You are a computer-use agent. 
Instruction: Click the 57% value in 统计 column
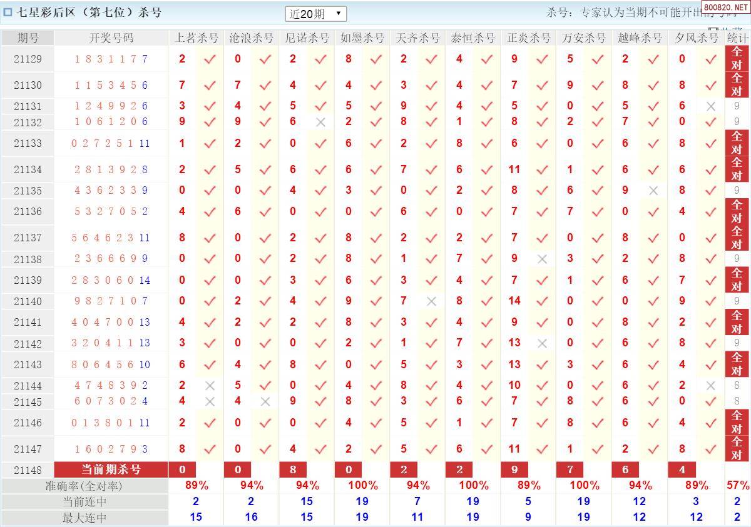pos(737,486)
